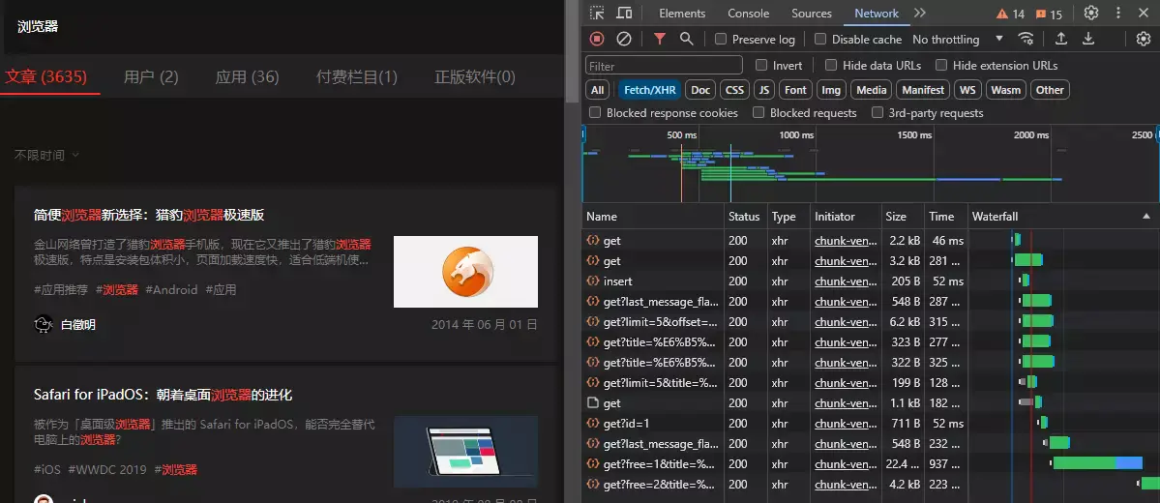The height and width of the screenshot is (503, 1160).
Task: Focus the network Filter text field
Action: 664,66
